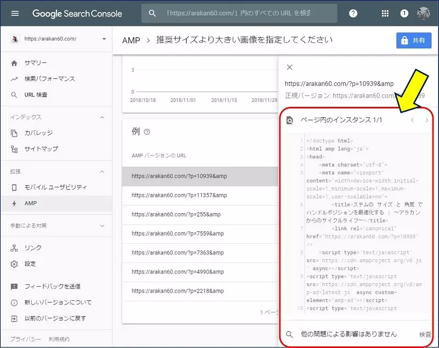
Task: Click the Google Search Console logo
Action: coord(77,13)
